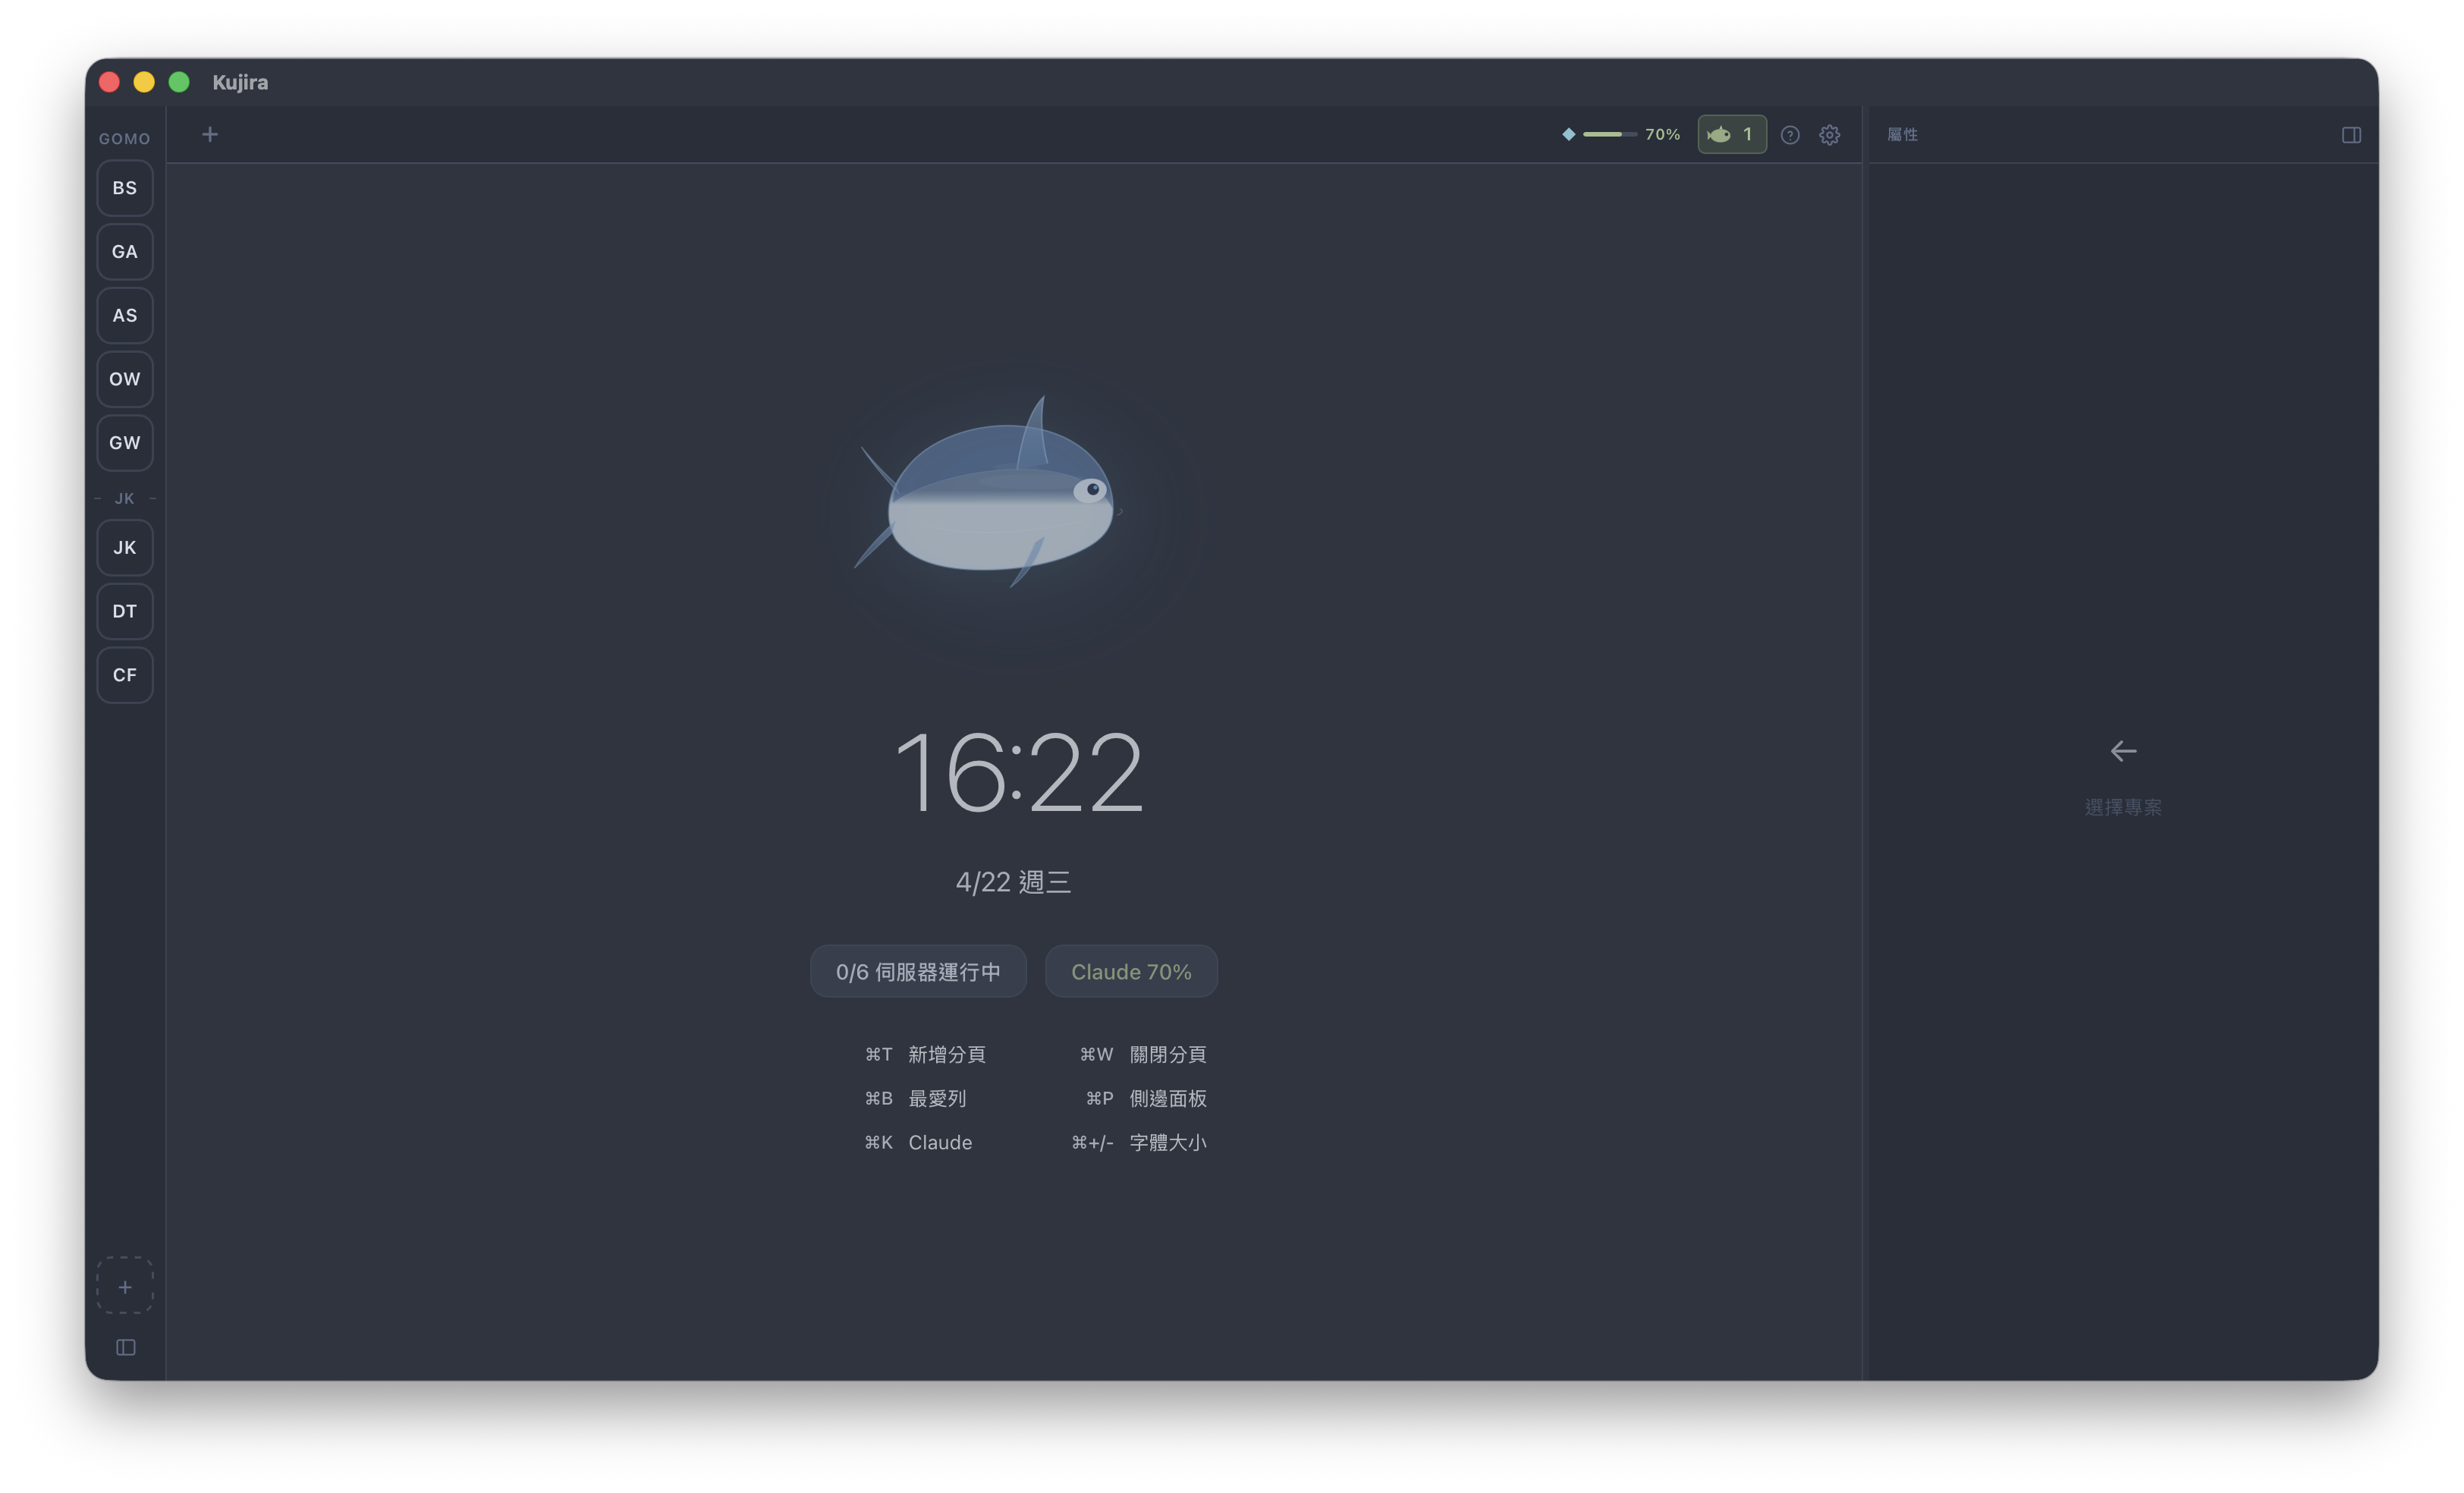Open settings via the gear icon
The height and width of the screenshot is (1493, 2464).
coord(1829,135)
